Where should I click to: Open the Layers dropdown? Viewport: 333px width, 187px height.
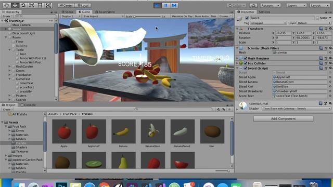296,5
